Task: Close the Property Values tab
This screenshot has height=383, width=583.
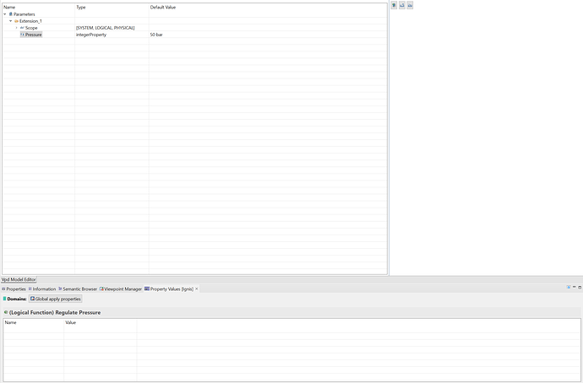Action: [197, 289]
